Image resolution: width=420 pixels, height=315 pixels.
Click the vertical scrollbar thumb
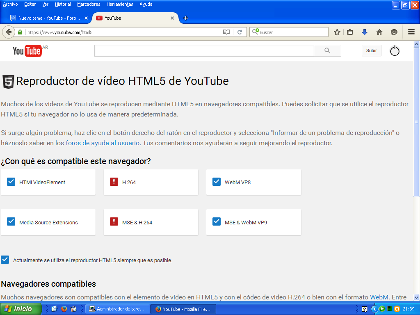pyautogui.click(x=417, y=122)
